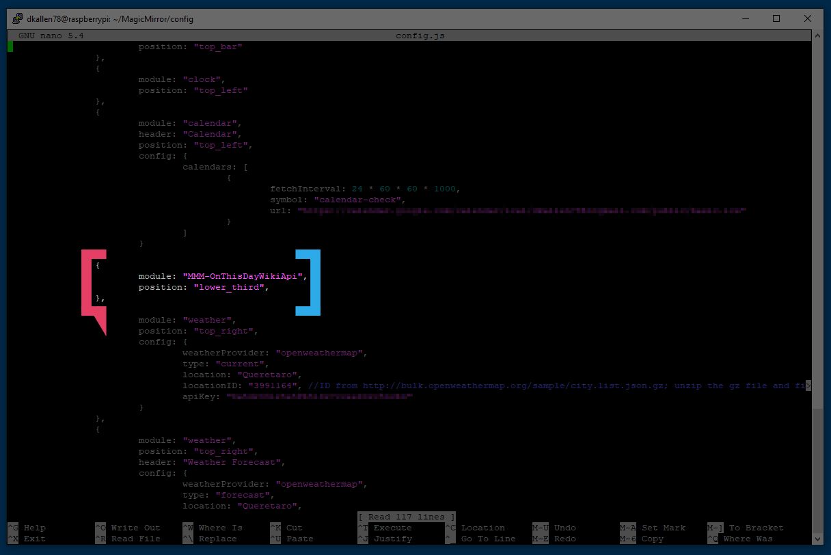Click scrollbar up arrow of terminal
Screen dimensions: 831x555
tap(818, 36)
